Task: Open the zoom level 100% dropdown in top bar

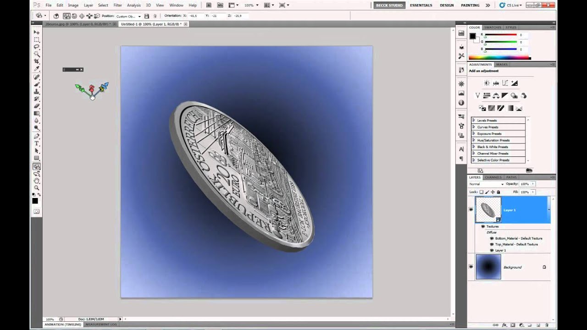Action: (x=251, y=5)
